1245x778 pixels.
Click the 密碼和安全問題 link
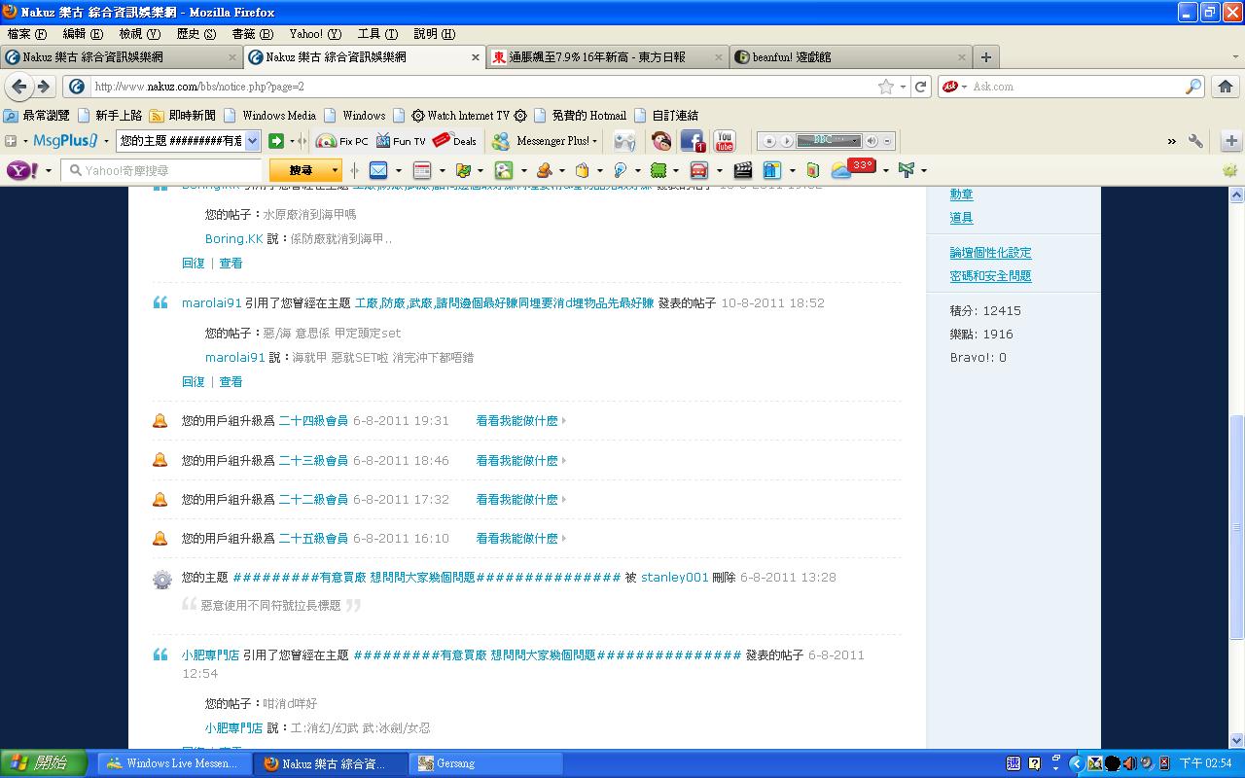tap(990, 276)
